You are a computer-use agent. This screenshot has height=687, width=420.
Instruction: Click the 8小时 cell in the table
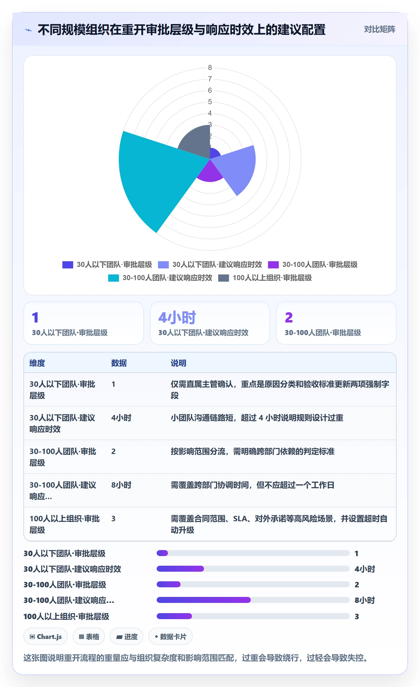point(121,485)
